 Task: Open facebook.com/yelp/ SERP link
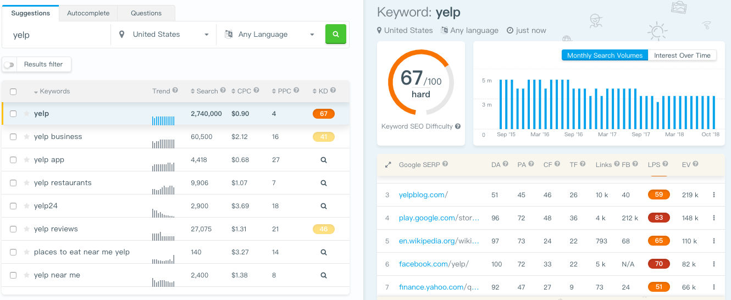434,264
